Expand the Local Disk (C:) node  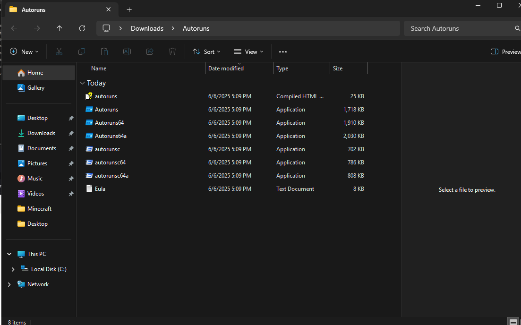(x=13, y=269)
